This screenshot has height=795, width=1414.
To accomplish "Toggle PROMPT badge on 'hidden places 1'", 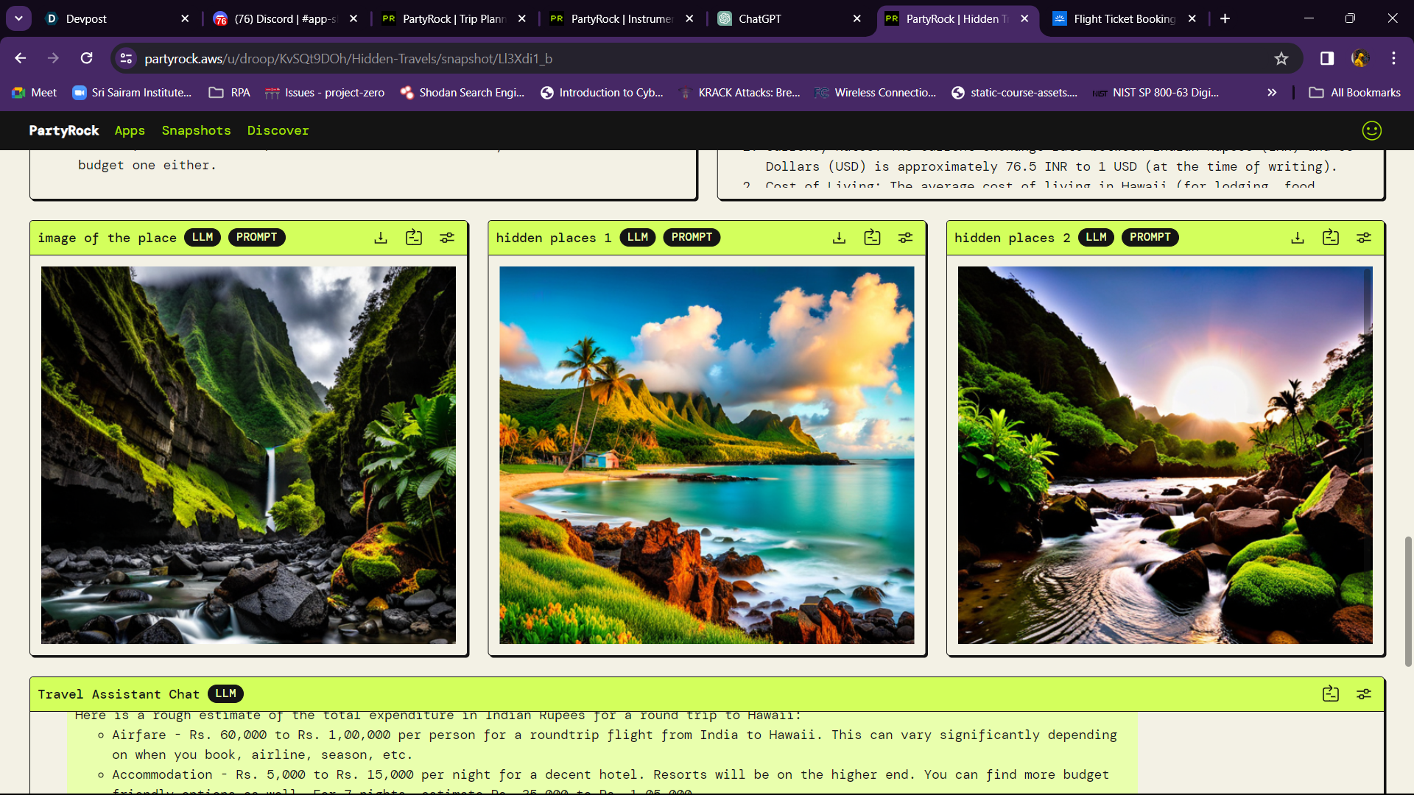I will pyautogui.click(x=692, y=237).
